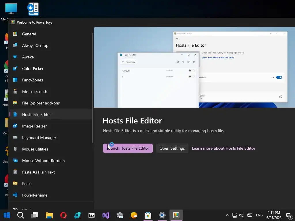The height and width of the screenshot is (221, 295).
Task: Select the Image Resizer label
Action: [x=35, y=126]
